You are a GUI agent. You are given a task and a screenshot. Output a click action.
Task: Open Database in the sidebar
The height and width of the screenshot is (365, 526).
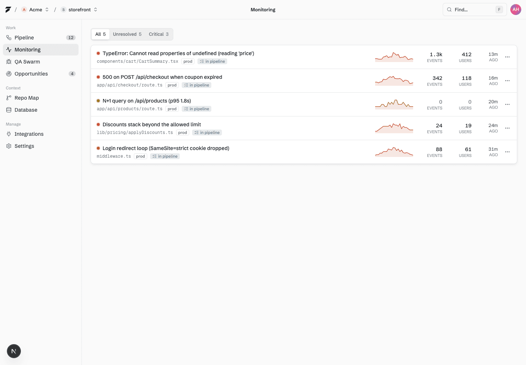(41, 110)
